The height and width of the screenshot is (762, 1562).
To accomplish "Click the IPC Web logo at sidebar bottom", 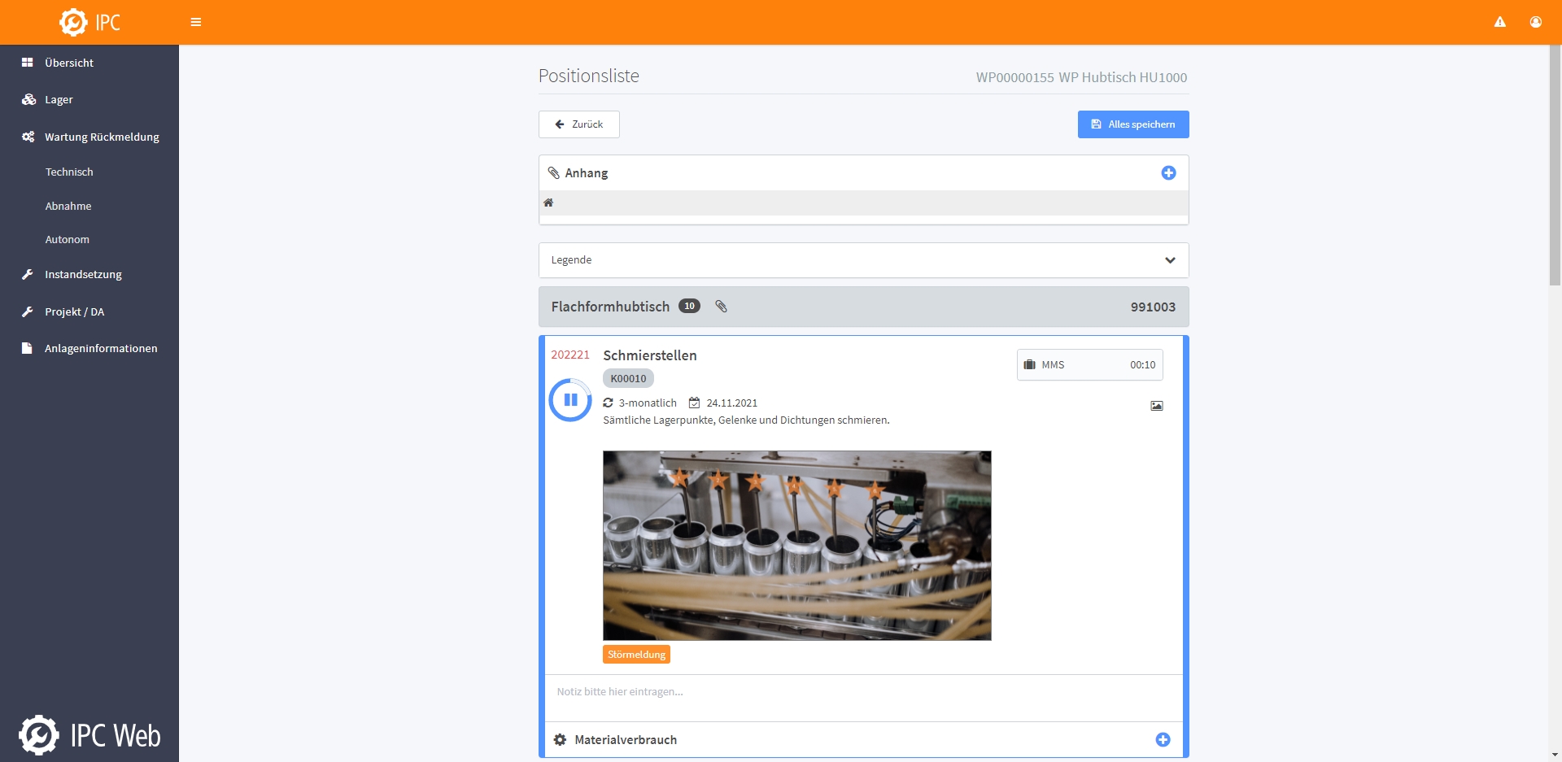I will click(89, 735).
